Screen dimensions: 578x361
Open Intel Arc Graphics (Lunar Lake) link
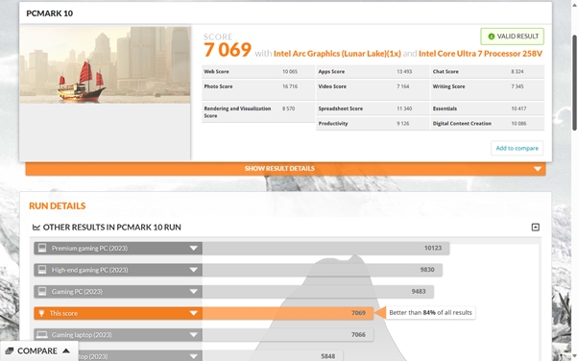[337, 54]
